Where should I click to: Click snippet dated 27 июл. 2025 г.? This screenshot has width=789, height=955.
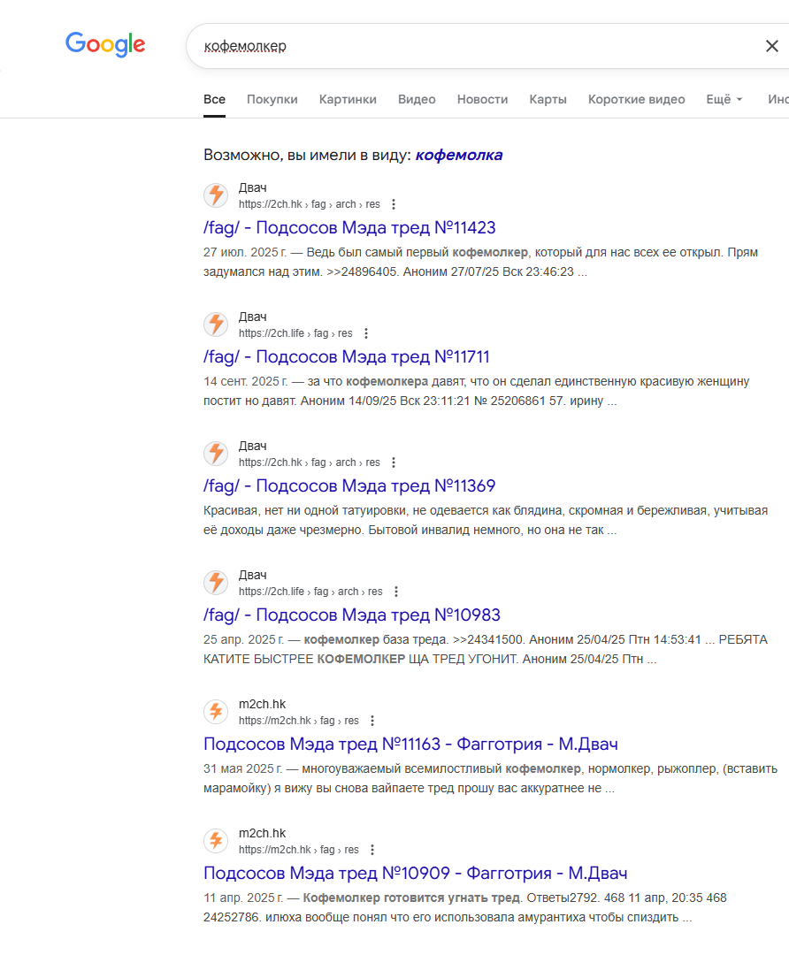(480, 262)
